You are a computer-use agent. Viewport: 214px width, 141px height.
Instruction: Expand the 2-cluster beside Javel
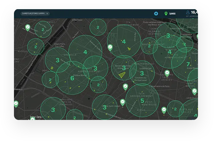[x=50, y=80]
